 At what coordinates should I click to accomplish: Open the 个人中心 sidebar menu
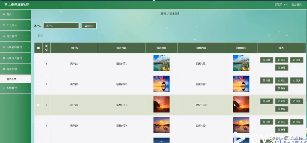pyautogui.click(x=16, y=25)
